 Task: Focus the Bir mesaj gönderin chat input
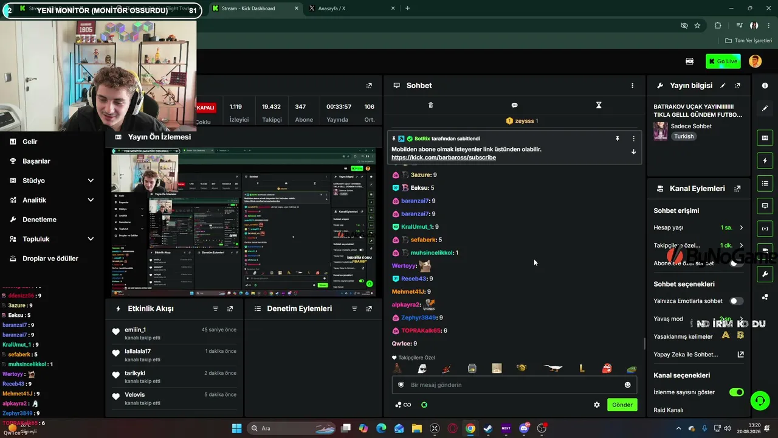click(514, 385)
